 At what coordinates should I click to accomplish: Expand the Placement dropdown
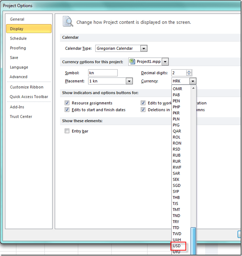tap(129, 81)
